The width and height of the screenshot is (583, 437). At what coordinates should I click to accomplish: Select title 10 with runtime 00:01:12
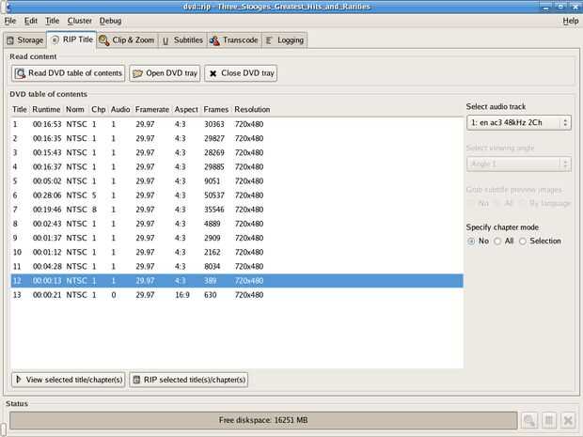click(237, 252)
